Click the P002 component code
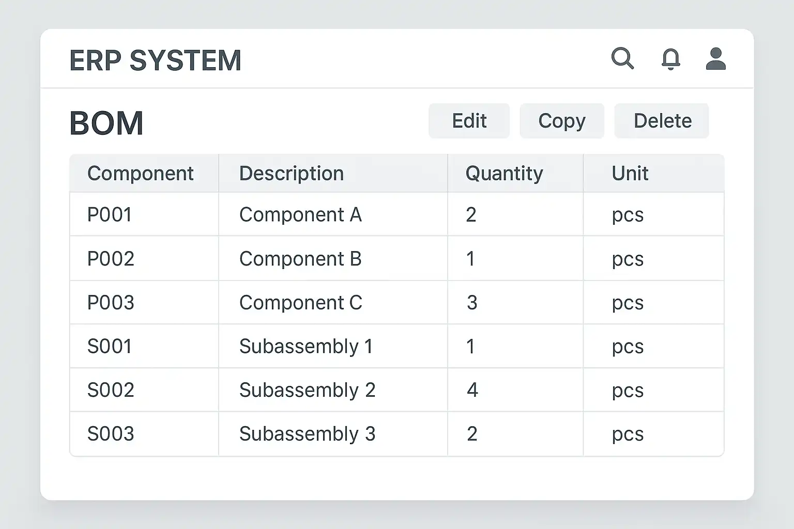Viewport: 794px width, 529px height. [111, 258]
